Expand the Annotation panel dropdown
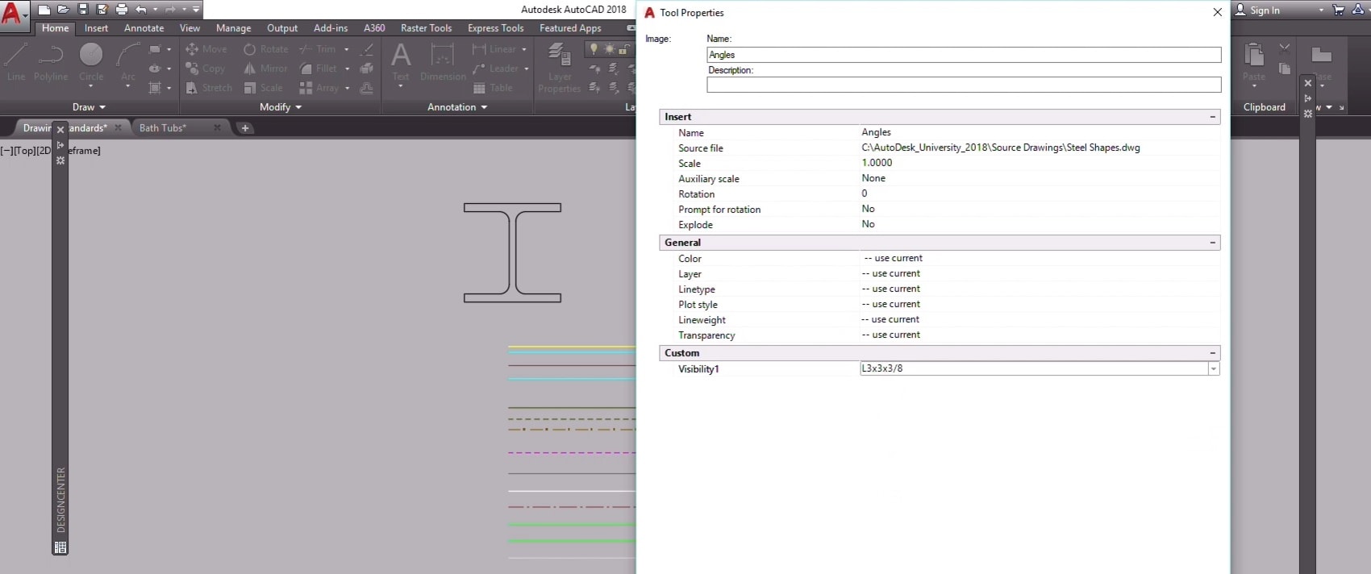 457,107
